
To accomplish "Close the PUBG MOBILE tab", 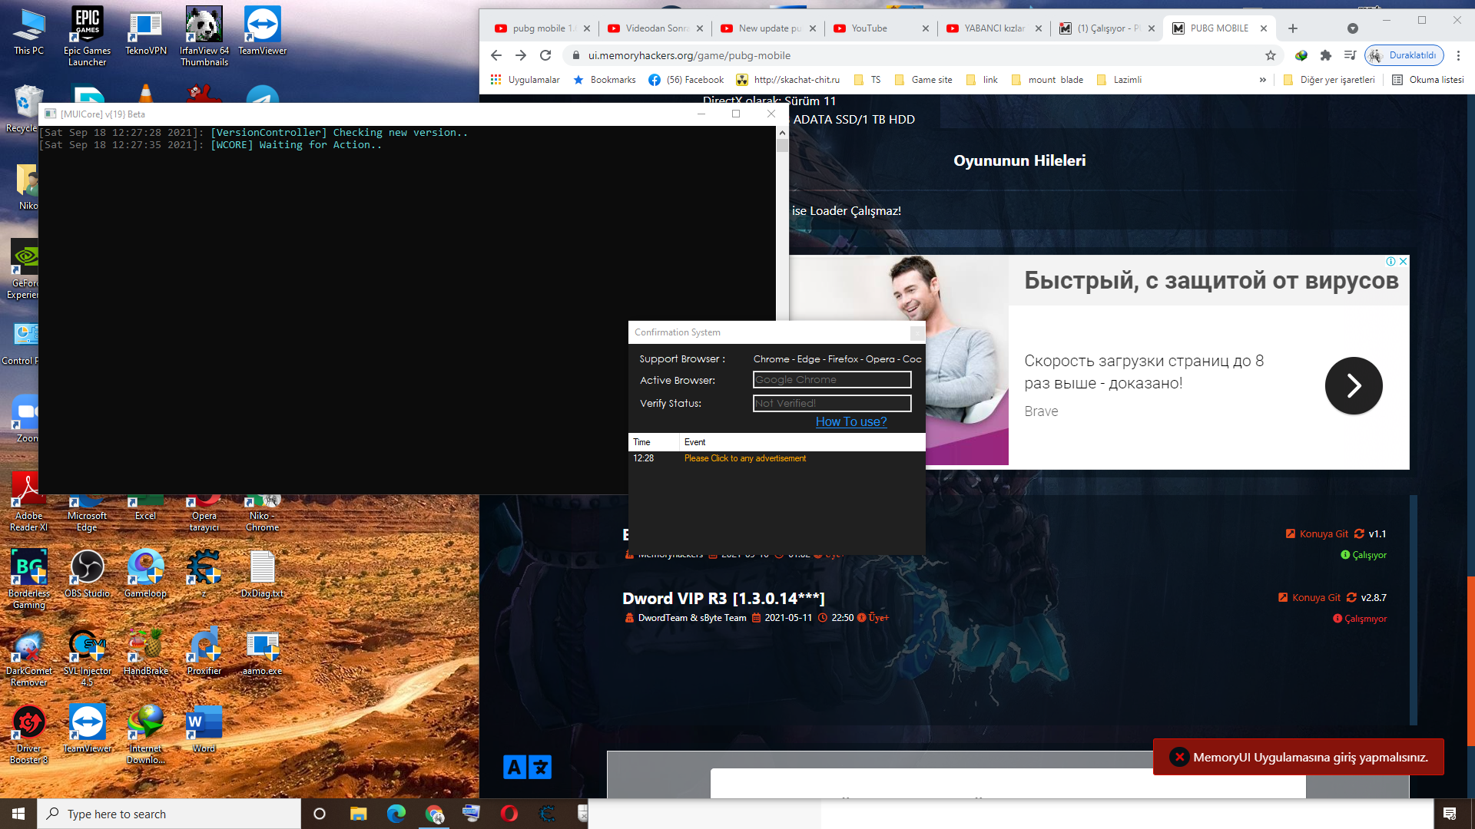I will click(x=1264, y=28).
